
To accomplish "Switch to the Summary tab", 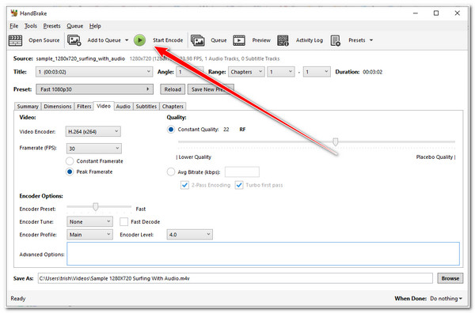I will pos(28,107).
